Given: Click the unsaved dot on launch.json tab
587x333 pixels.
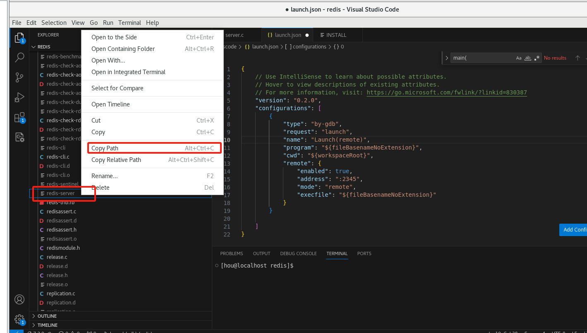Looking at the screenshot, I should [x=307, y=35].
